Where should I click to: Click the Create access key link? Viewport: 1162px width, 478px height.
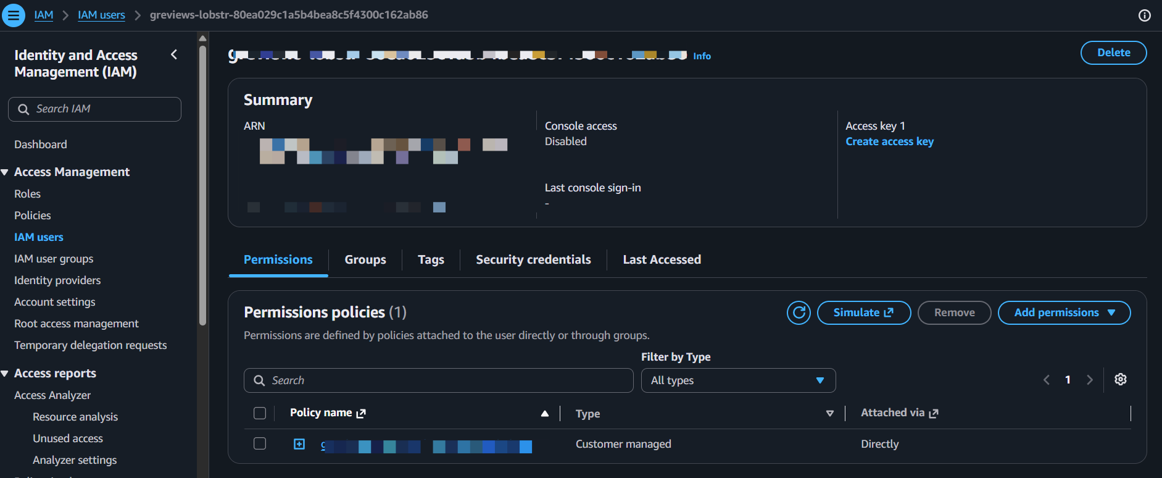[x=890, y=141]
